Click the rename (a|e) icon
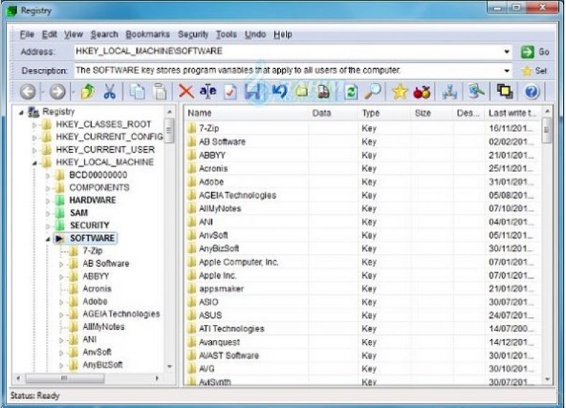This screenshot has width=566, height=408. 208,91
